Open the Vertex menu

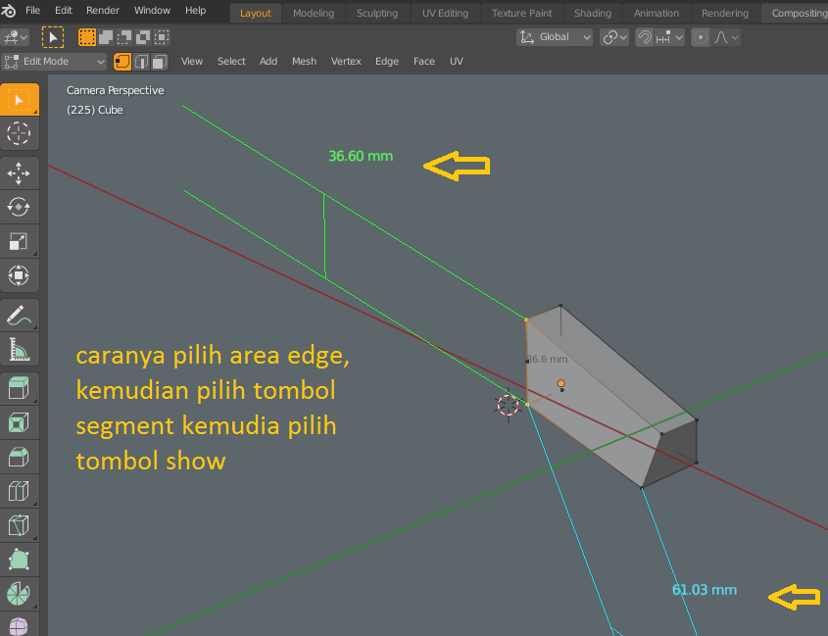346,62
